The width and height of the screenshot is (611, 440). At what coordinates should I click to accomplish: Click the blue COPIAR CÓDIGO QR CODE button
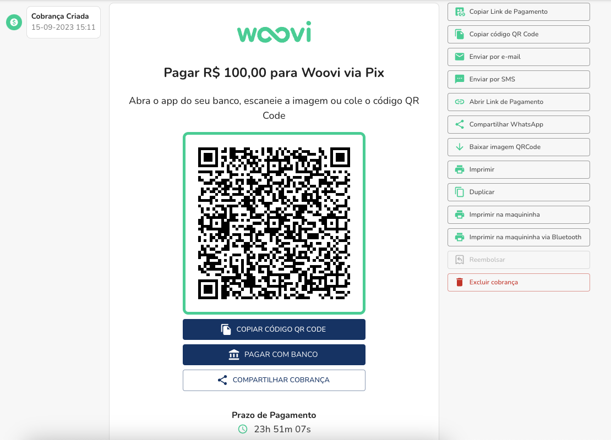click(274, 329)
